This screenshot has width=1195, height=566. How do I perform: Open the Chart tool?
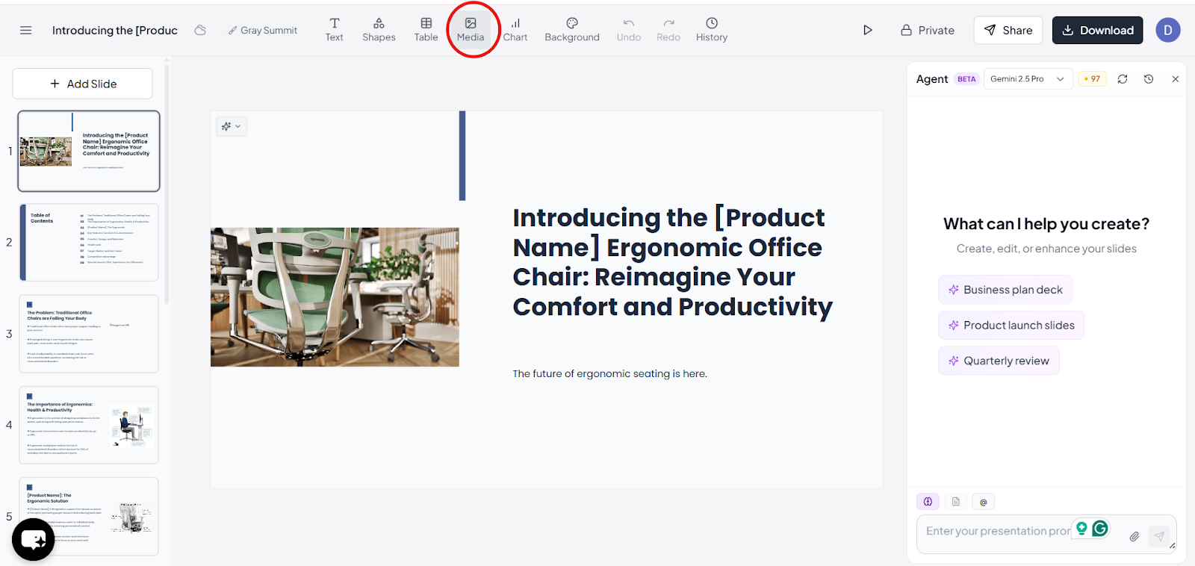(515, 30)
